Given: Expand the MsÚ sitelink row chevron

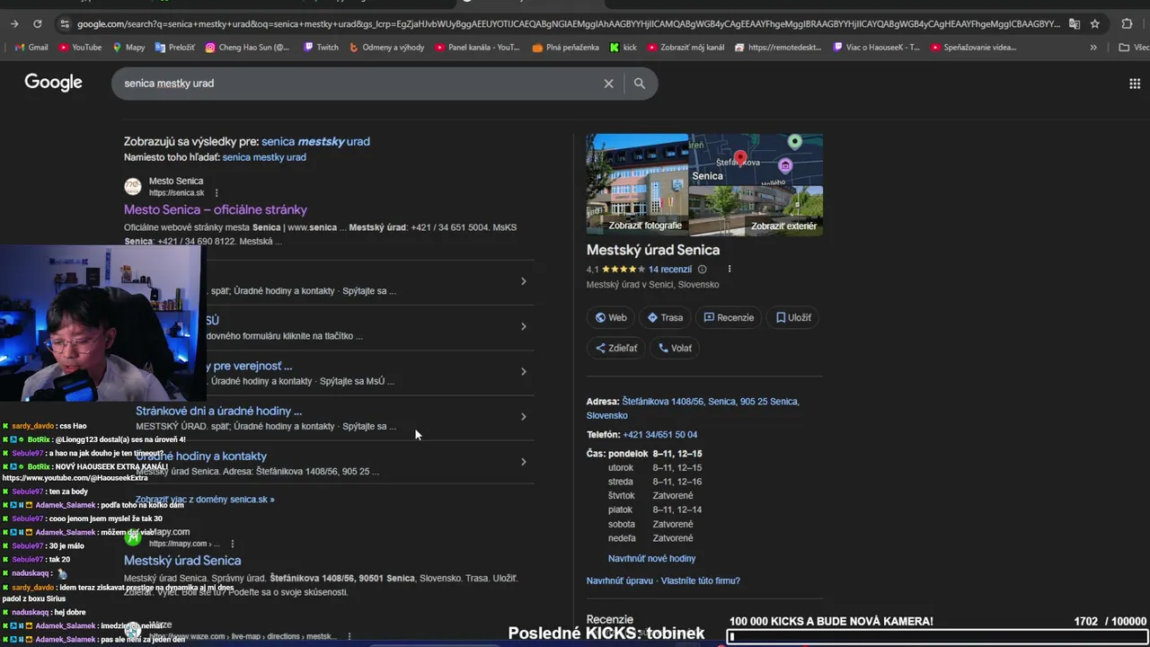Looking at the screenshot, I should (523, 326).
